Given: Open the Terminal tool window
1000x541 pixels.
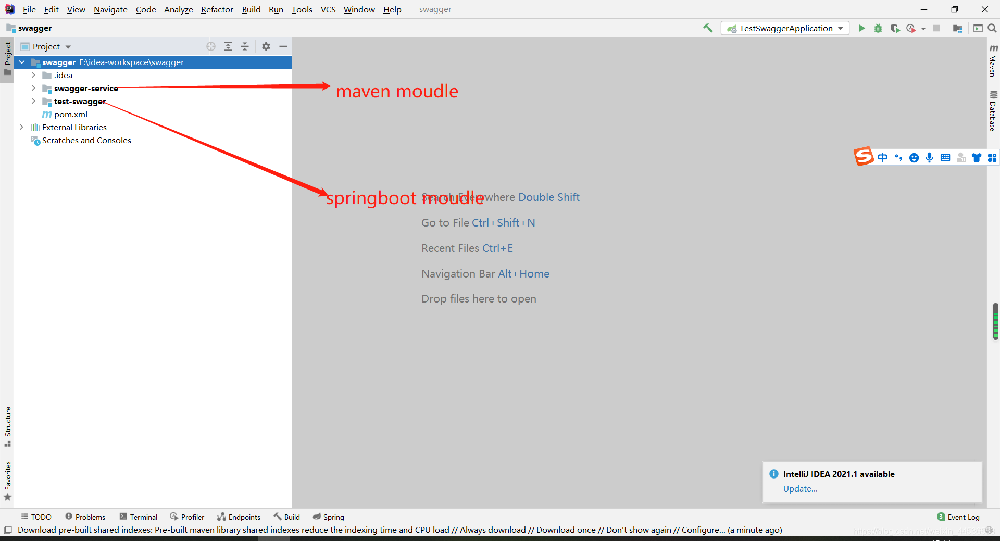Looking at the screenshot, I should click(139, 517).
